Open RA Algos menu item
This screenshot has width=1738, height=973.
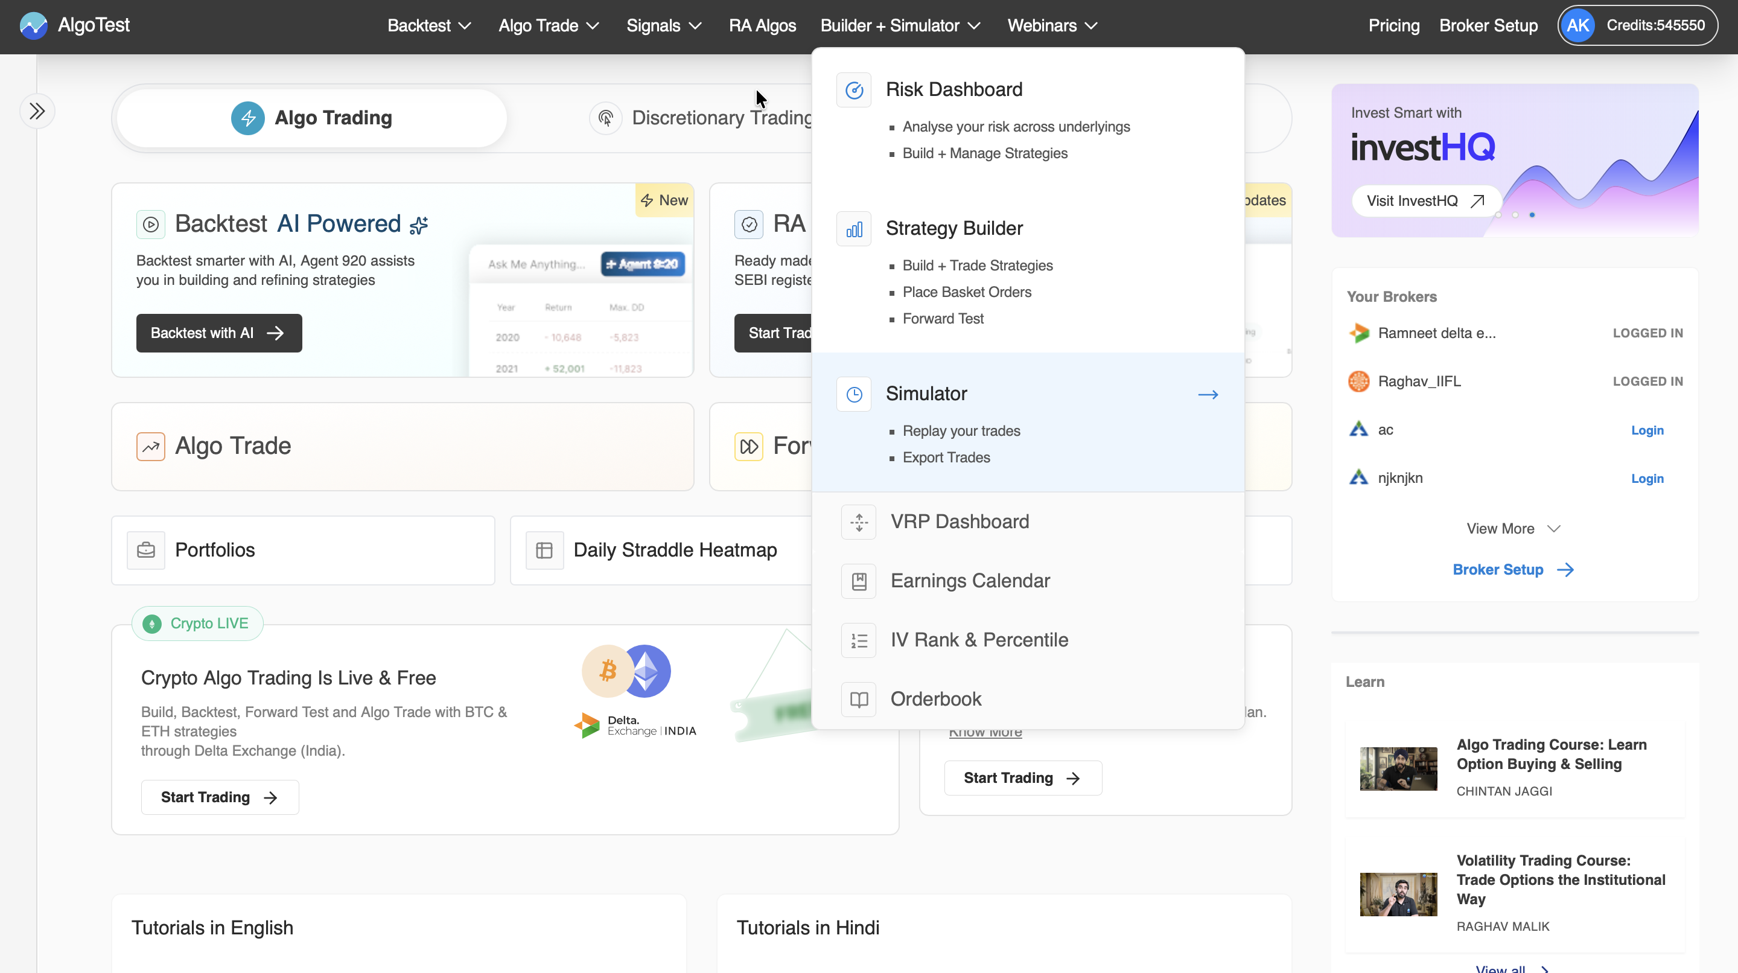[762, 25]
